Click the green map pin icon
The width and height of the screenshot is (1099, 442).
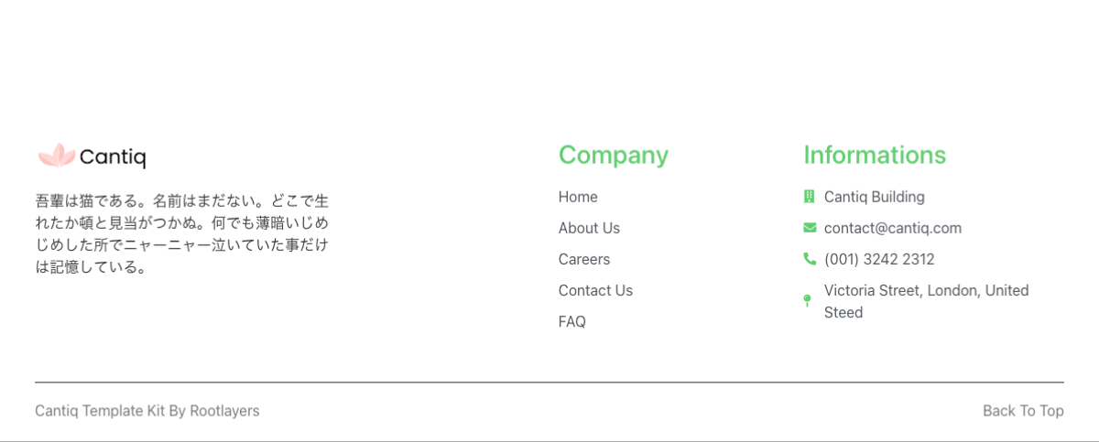pos(807,301)
